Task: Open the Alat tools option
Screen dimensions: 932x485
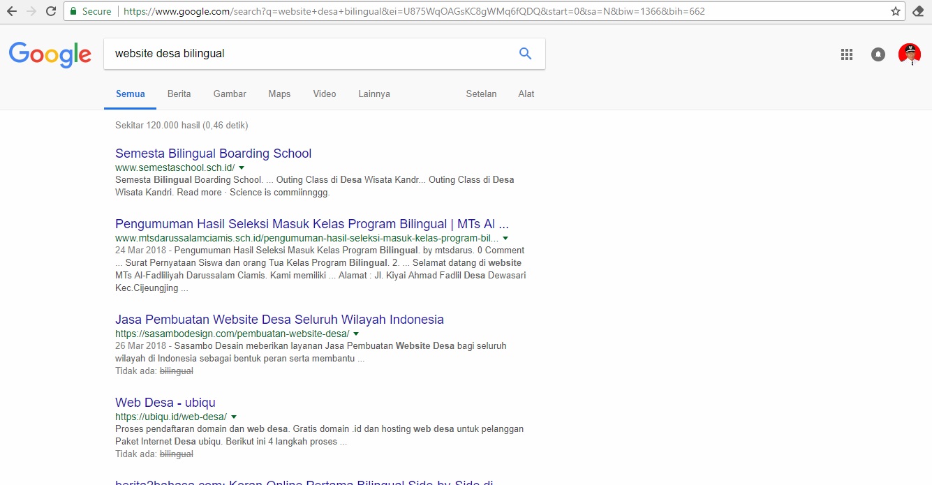Action: 526,94
